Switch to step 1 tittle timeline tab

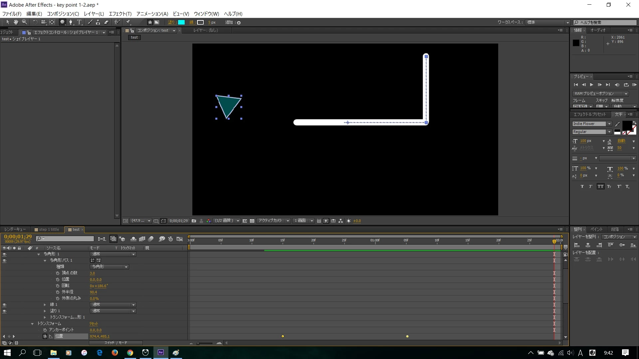click(49, 229)
